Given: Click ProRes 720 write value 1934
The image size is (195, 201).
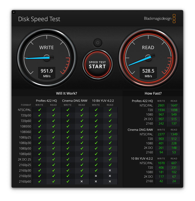Looking at the screenshot, I should (x=161, y=110).
